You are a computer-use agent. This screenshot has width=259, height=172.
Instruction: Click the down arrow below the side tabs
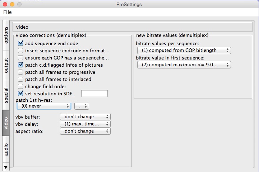[6, 167]
